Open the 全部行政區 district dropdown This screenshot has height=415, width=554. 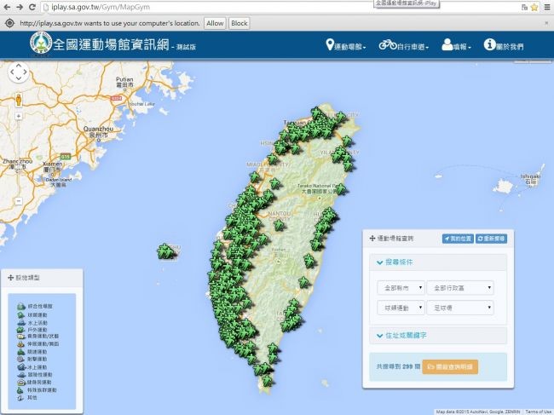(460, 287)
